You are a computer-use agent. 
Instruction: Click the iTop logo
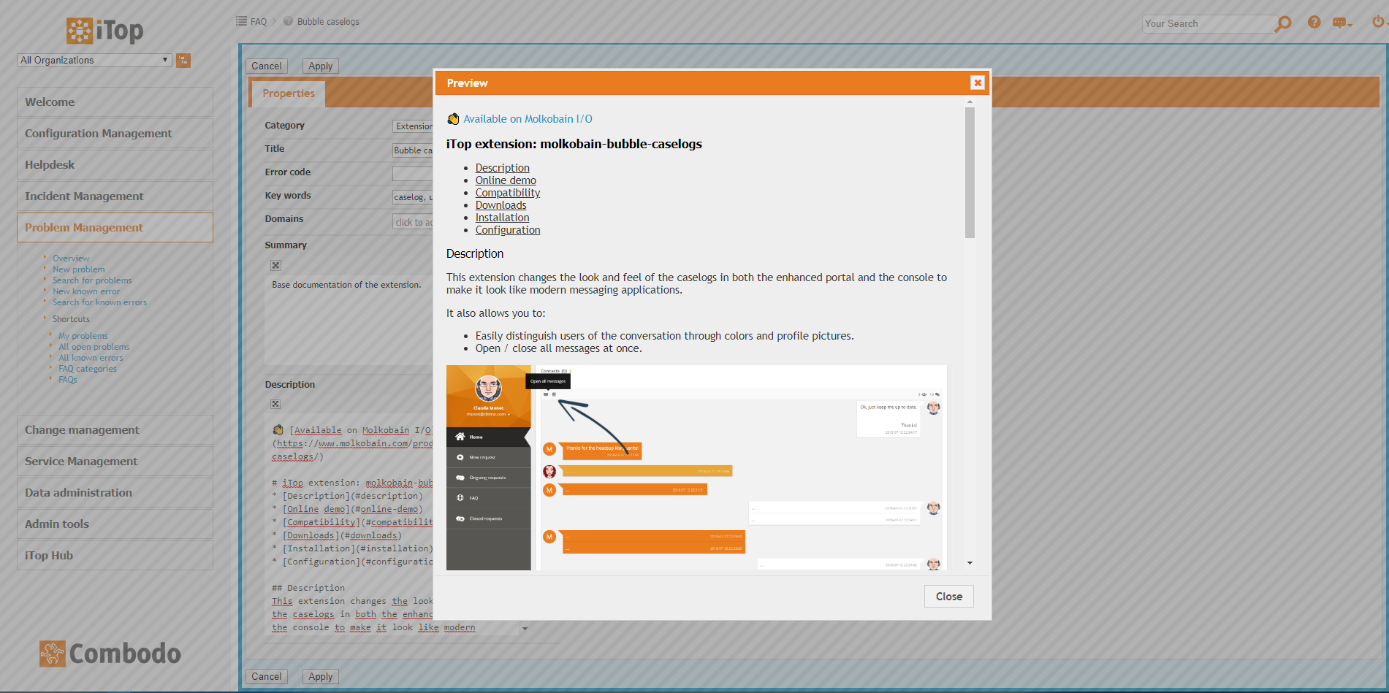105,30
